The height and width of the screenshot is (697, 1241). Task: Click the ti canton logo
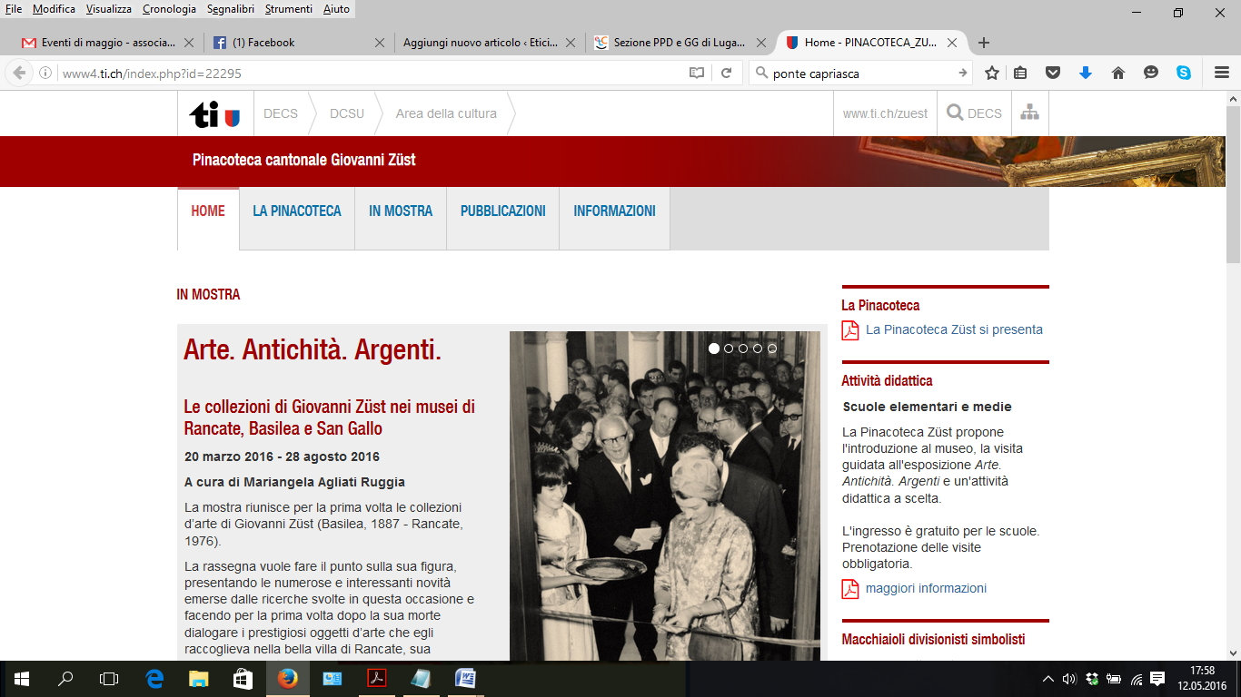[x=215, y=114]
